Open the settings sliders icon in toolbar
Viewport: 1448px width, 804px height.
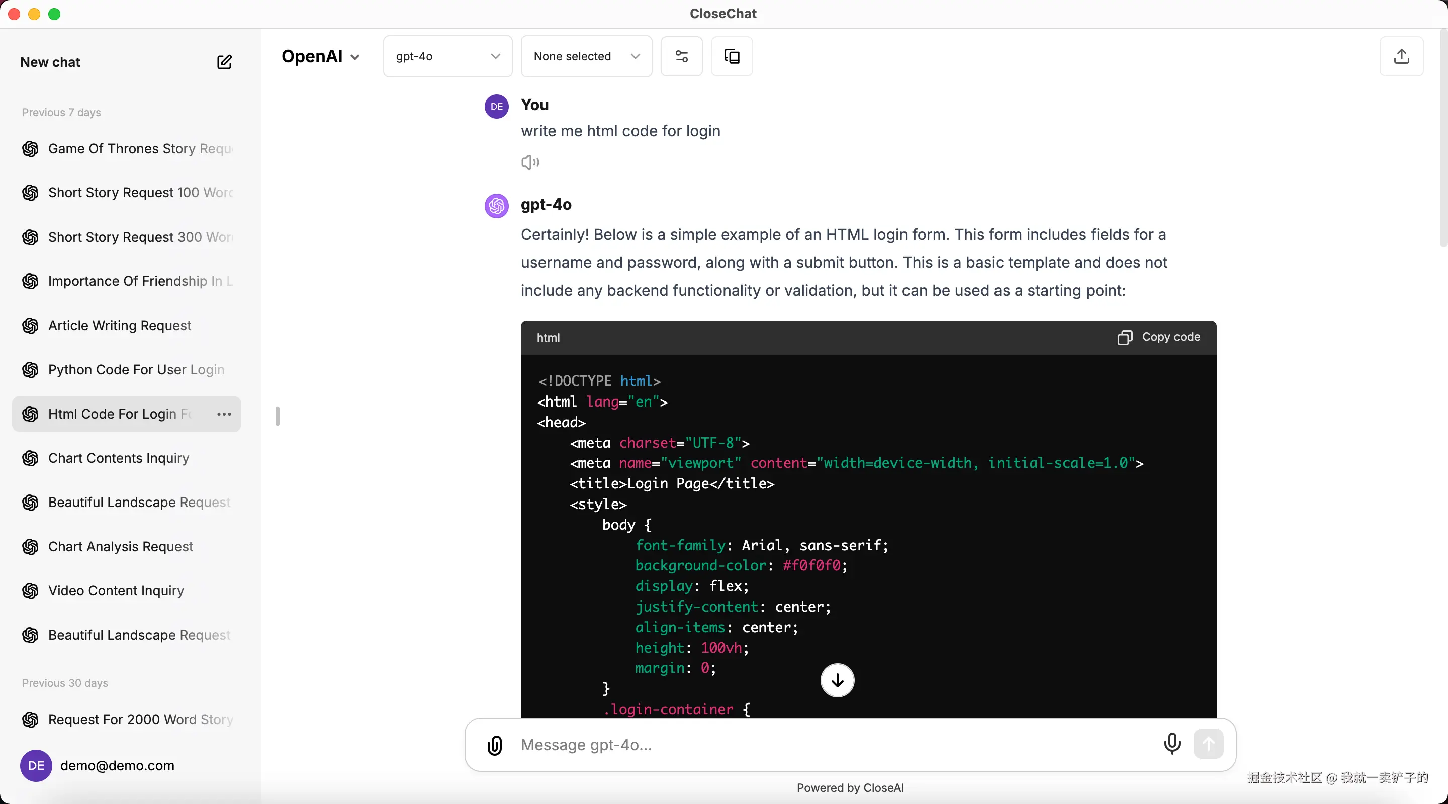pos(681,56)
